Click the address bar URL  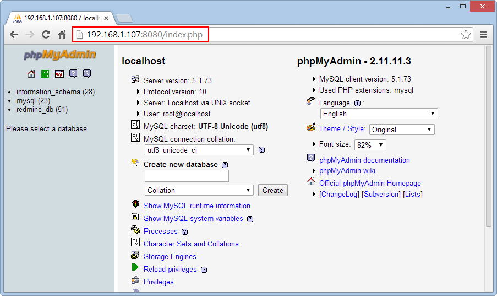tap(145, 34)
